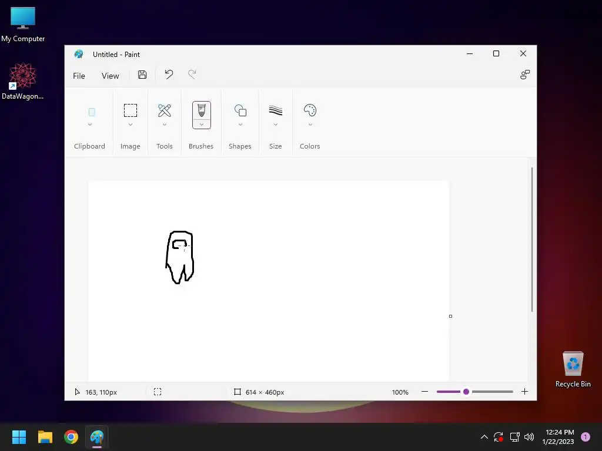Expand the Tools dropdown chevron

pos(165,124)
